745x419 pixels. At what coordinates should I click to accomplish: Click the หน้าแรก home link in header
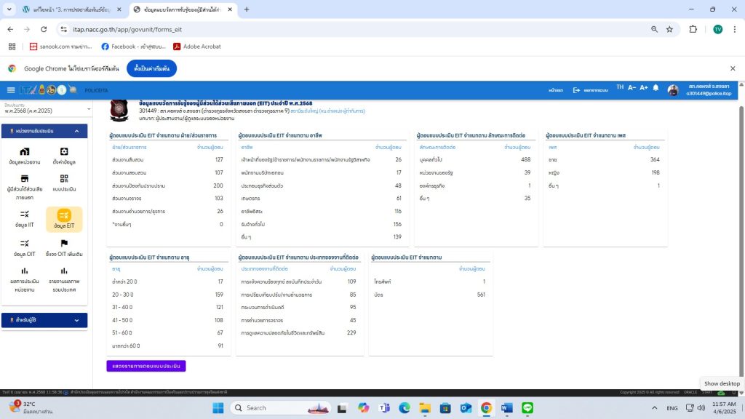(556, 90)
